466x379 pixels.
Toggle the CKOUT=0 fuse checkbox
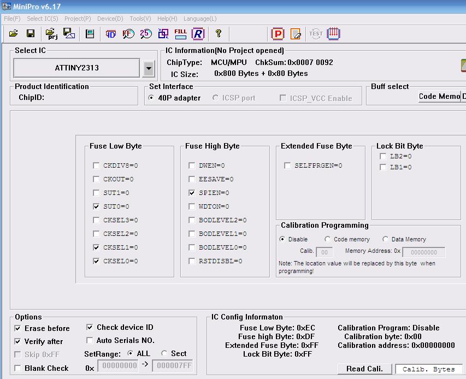(x=96, y=179)
